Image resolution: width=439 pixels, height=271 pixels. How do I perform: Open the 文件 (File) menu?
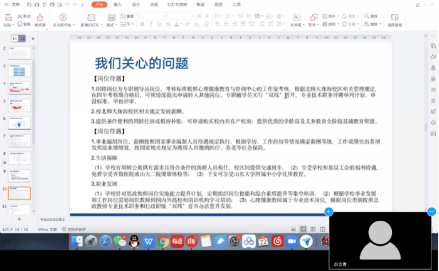(x=15, y=4)
